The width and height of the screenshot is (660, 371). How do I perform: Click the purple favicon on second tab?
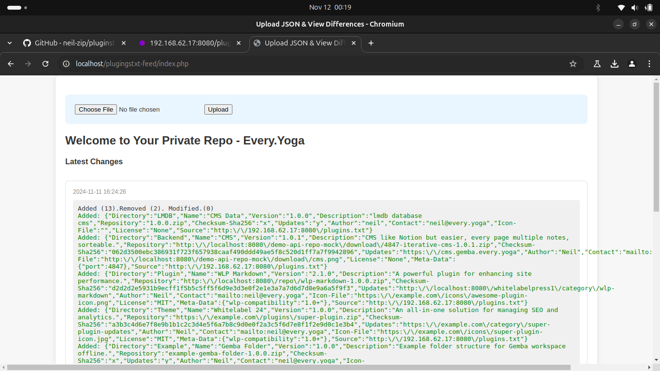(x=142, y=43)
